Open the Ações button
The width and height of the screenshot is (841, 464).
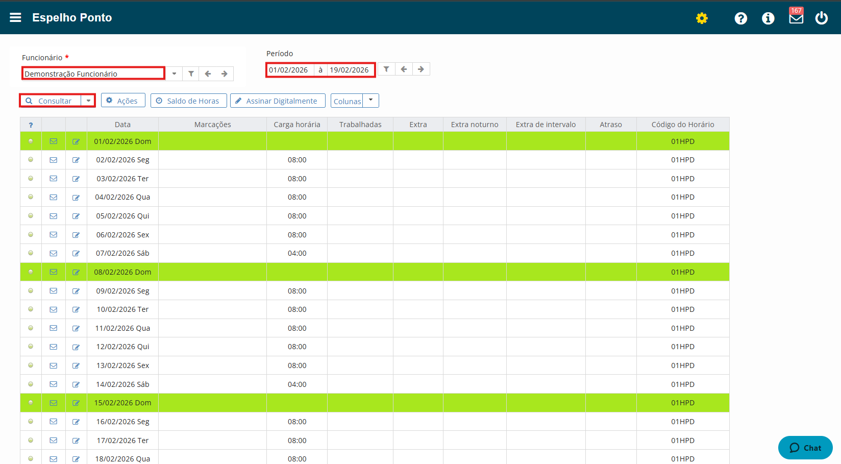click(x=123, y=101)
